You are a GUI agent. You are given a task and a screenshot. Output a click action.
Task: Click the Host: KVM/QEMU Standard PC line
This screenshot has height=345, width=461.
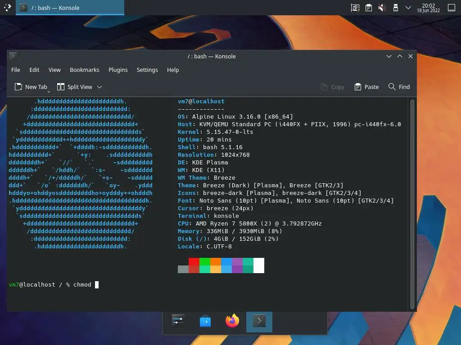289,124
